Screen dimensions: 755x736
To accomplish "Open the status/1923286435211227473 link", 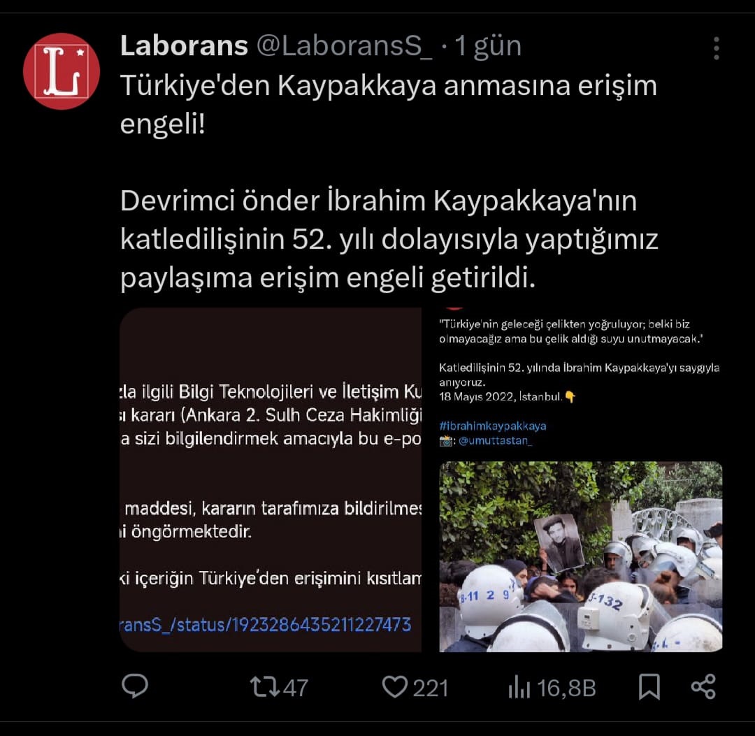I will pyautogui.click(x=266, y=625).
